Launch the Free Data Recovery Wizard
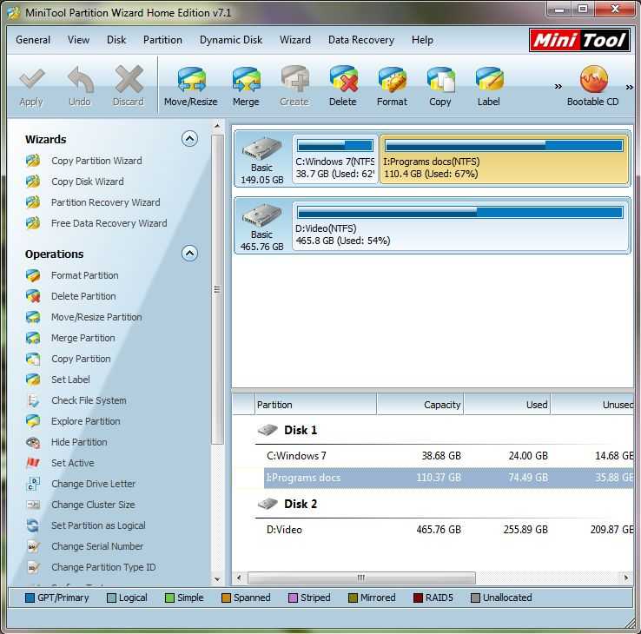Screen dimensions: 641x634 (x=109, y=223)
